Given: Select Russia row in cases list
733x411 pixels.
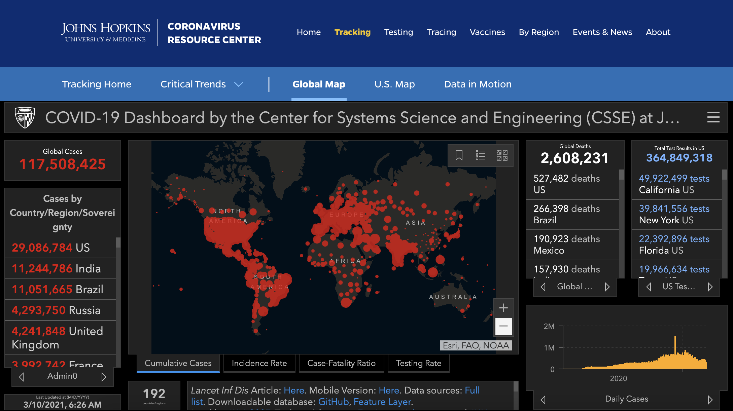Looking at the screenshot, I should point(60,310).
